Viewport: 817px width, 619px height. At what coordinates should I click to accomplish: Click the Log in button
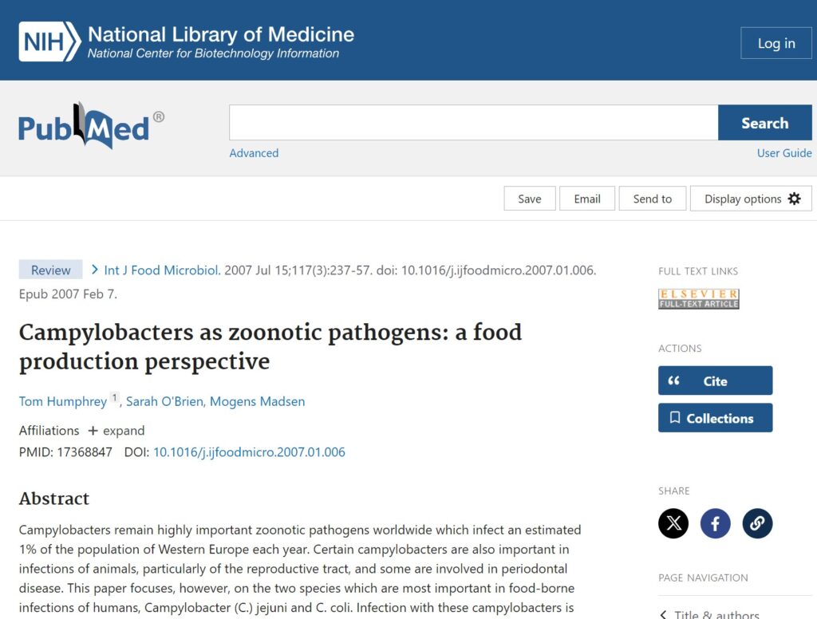coord(776,43)
